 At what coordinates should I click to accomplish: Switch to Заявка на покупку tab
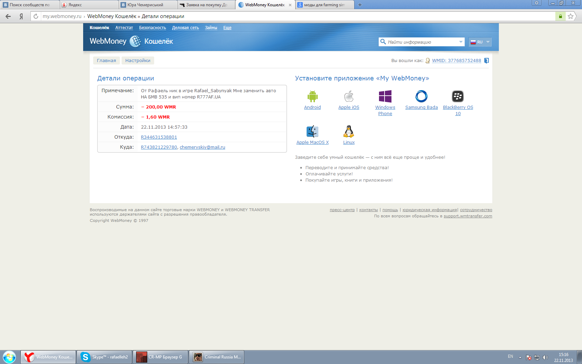[207, 5]
